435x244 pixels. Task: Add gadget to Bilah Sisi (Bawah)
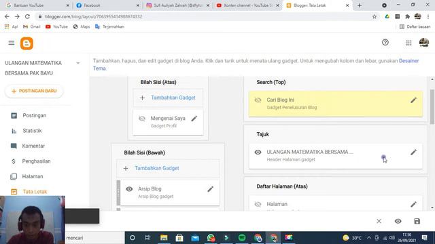click(168, 168)
